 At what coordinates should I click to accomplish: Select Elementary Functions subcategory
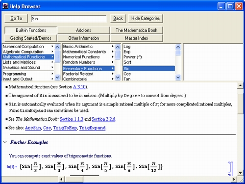[x=89, y=69]
